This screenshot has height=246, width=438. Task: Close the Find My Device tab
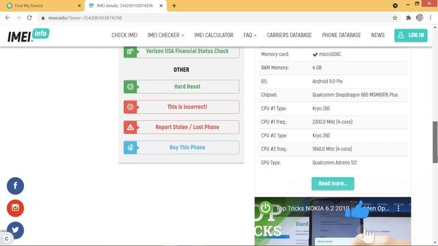pos(79,5)
